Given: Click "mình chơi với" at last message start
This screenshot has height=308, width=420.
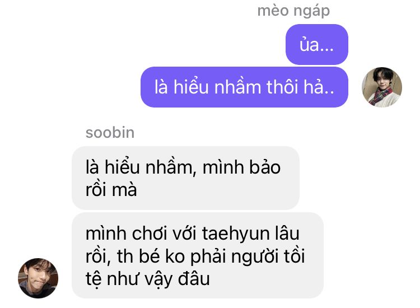Looking at the screenshot, I should click(141, 234).
